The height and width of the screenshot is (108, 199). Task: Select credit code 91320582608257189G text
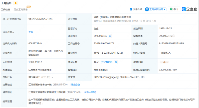click(x=41, y=19)
